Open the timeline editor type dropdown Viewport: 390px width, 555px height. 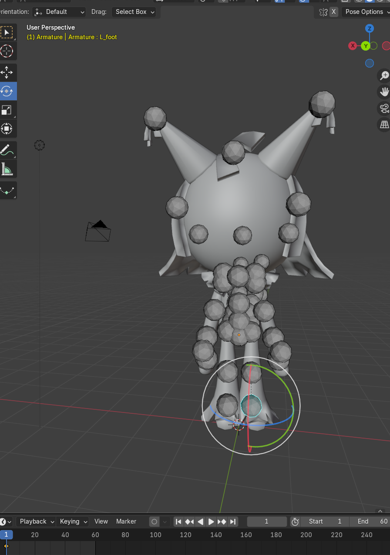[x=5, y=521]
